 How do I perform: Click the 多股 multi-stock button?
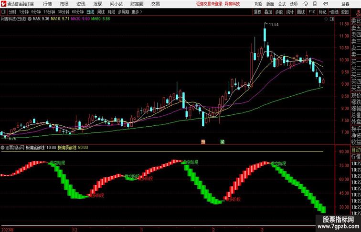tap(279, 12)
